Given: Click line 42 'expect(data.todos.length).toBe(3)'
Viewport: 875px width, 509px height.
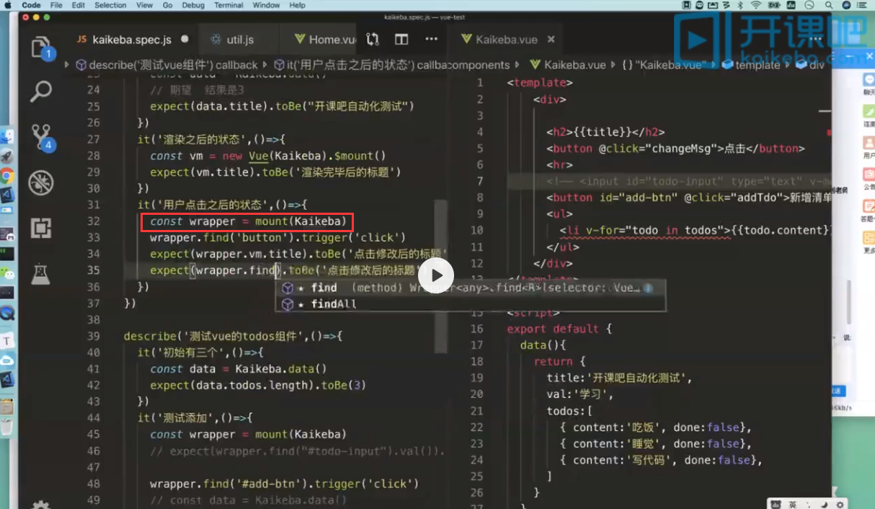Looking at the screenshot, I should coord(258,385).
